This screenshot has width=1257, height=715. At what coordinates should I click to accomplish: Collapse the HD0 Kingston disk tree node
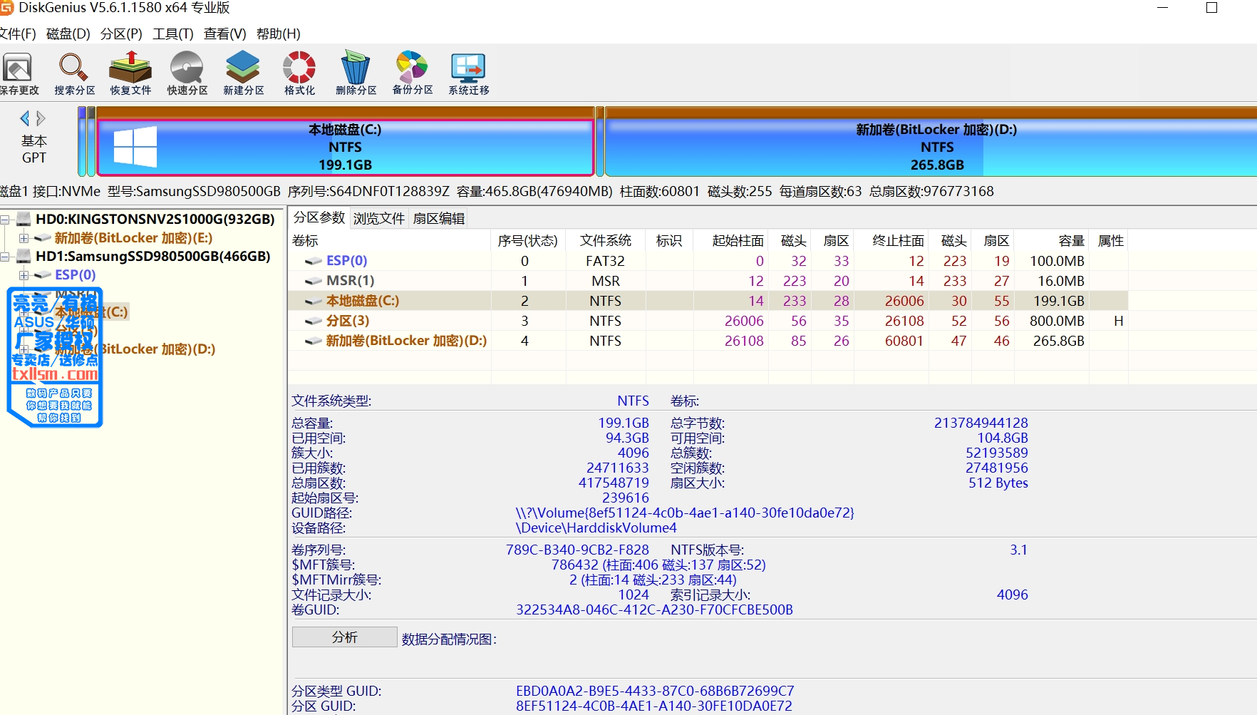pyautogui.click(x=5, y=220)
